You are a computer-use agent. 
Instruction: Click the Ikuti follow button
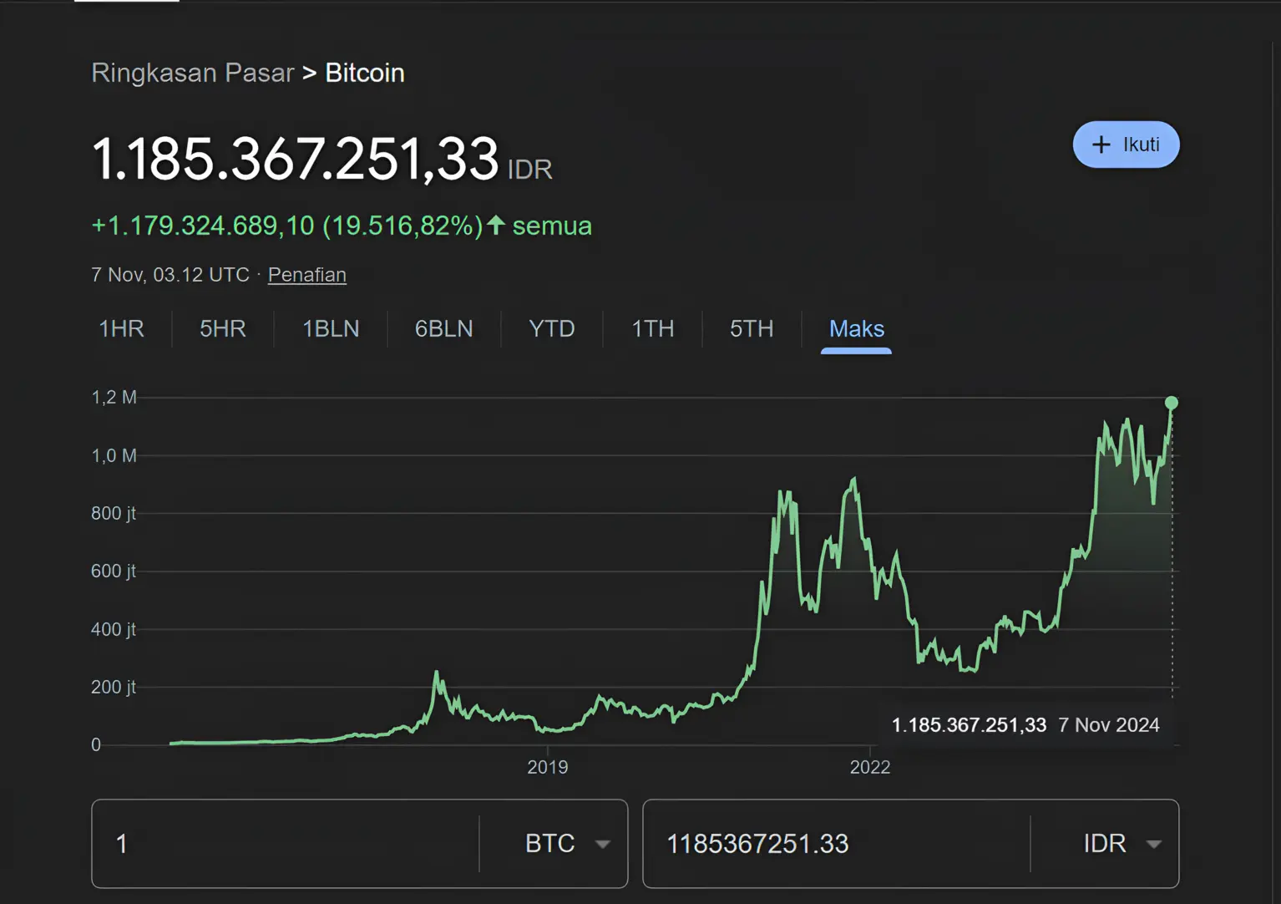tap(1126, 145)
